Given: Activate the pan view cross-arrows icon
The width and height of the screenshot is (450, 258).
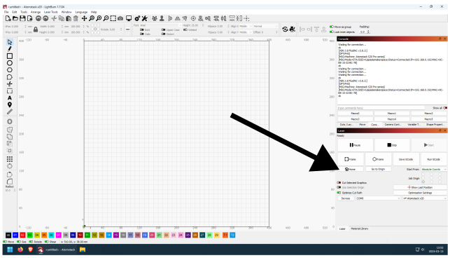Looking at the screenshot, I should click(x=84, y=18).
